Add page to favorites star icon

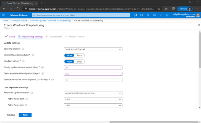159,9
